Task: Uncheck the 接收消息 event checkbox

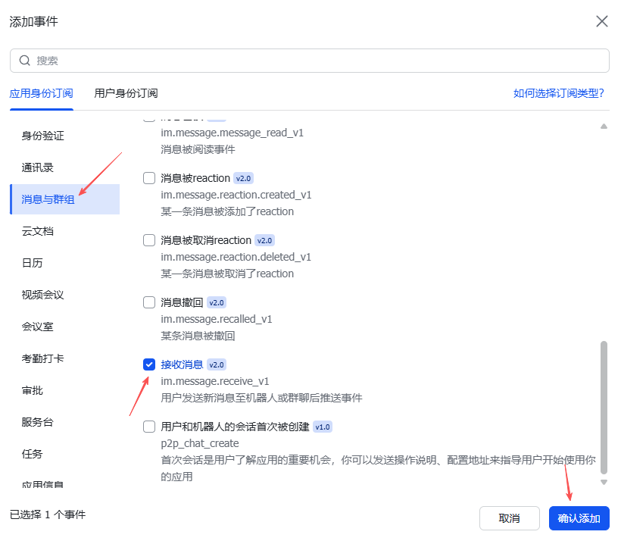Action: pyautogui.click(x=149, y=364)
